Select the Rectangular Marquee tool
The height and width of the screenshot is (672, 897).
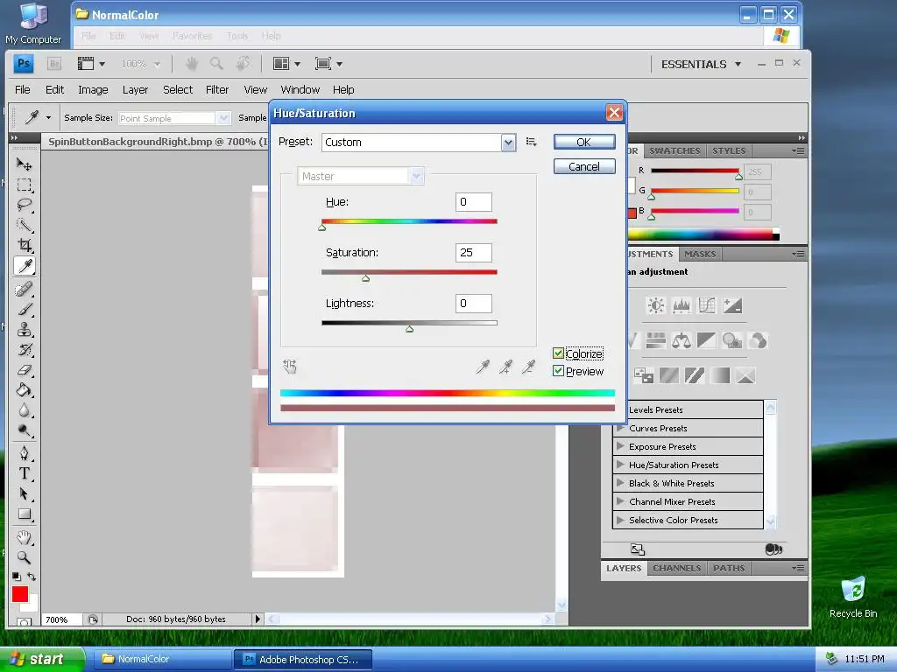pyautogui.click(x=24, y=185)
